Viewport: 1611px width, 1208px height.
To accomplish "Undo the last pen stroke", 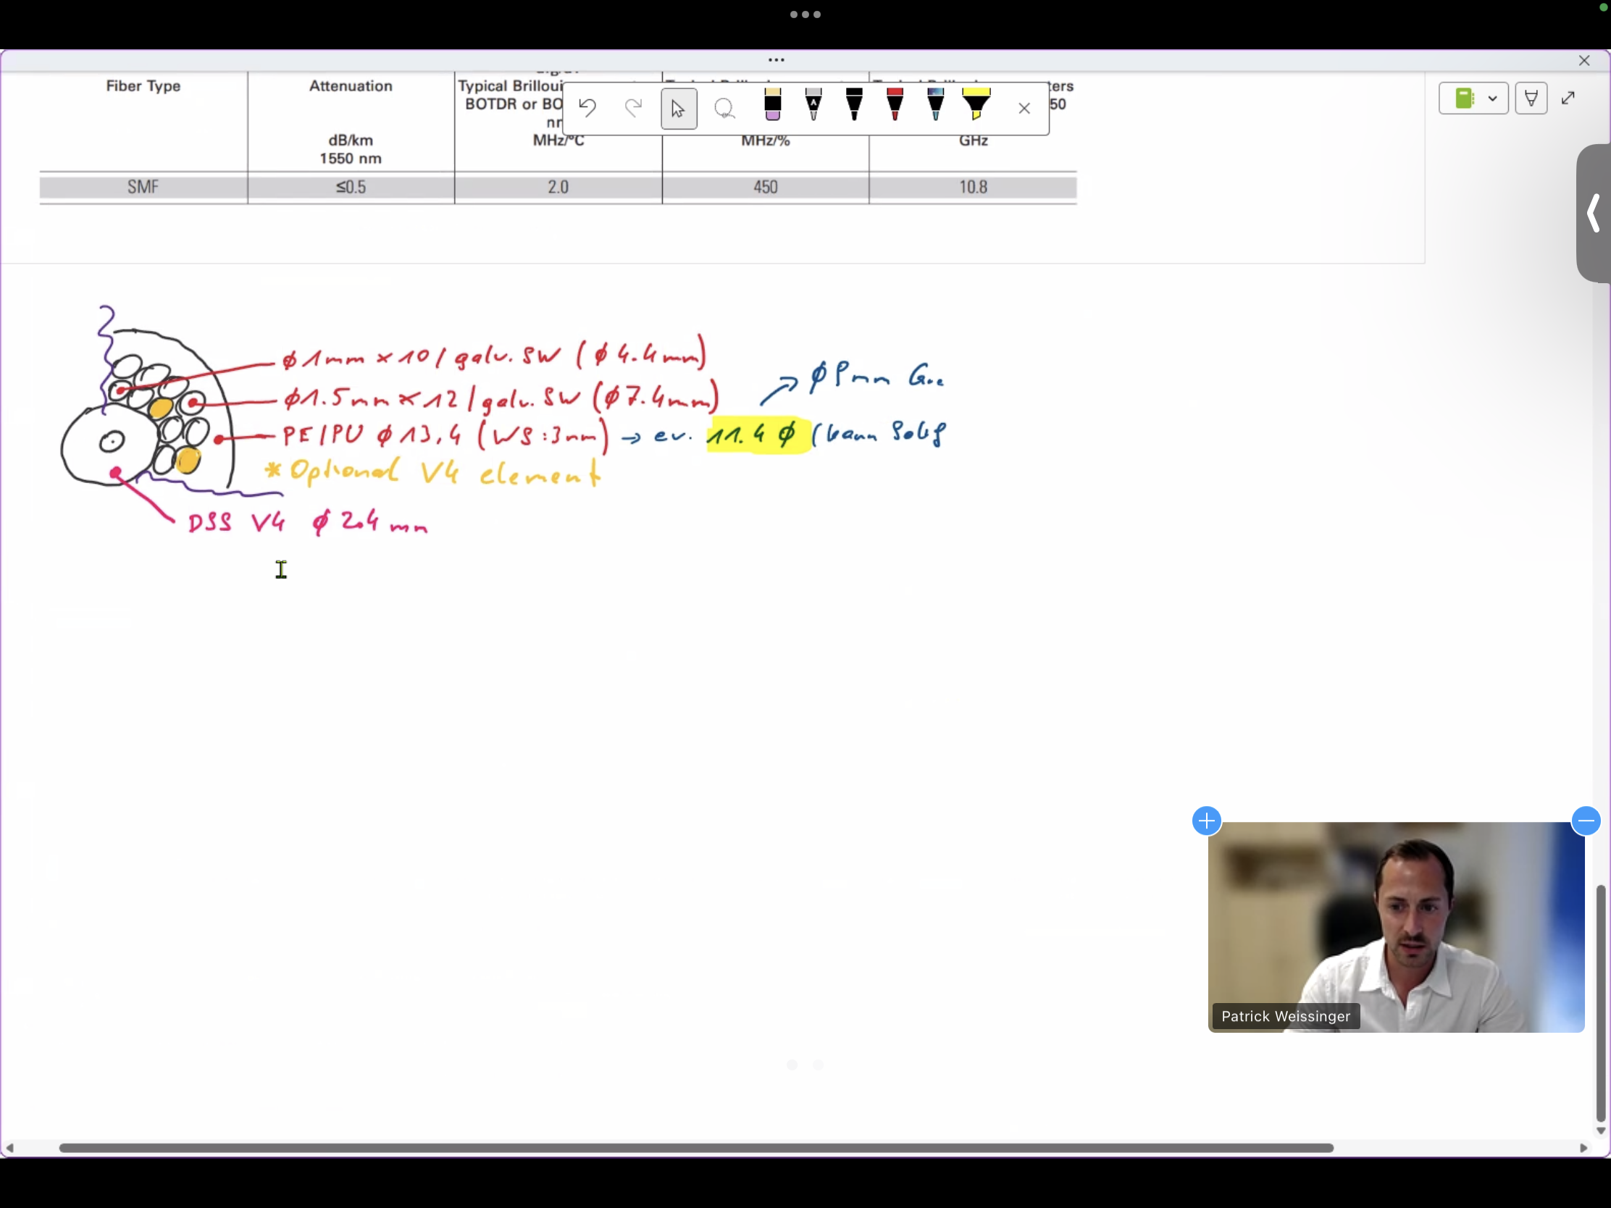I will pos(587,109).
